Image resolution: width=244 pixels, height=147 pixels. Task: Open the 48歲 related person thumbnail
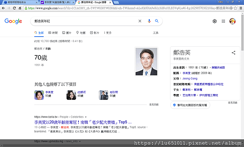coord(71,95)
